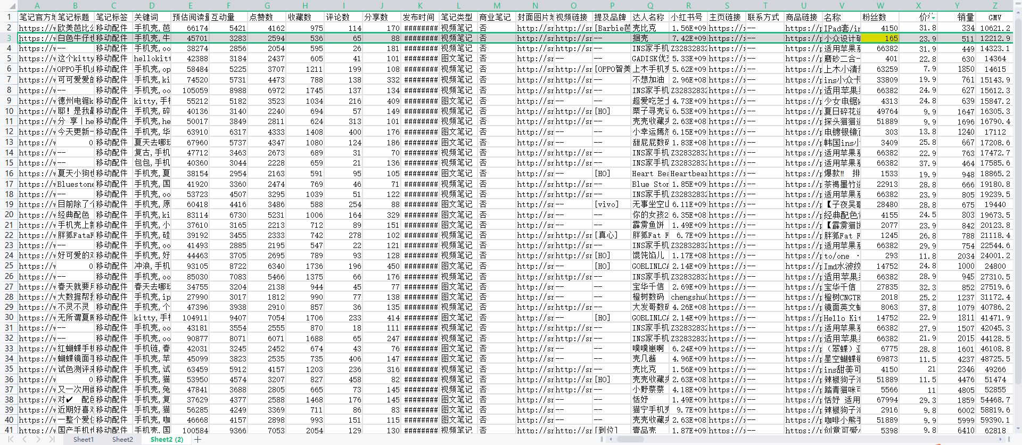Click GMV cell 24800
This screenshot has width=1022, height=445.
tap(995, 266)
